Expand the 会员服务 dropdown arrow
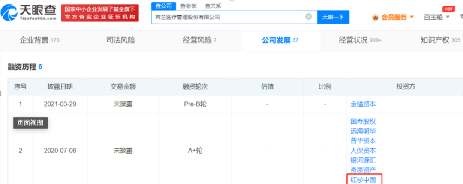463x184 pixels. click(412, 17)
